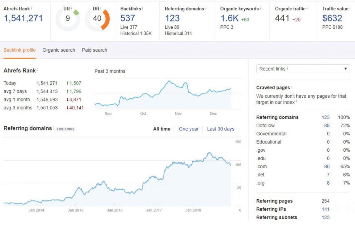Click the 'Educational' row label
Image resolution: width=355 pixels, height=233 pixels.
tap(269, 142)
